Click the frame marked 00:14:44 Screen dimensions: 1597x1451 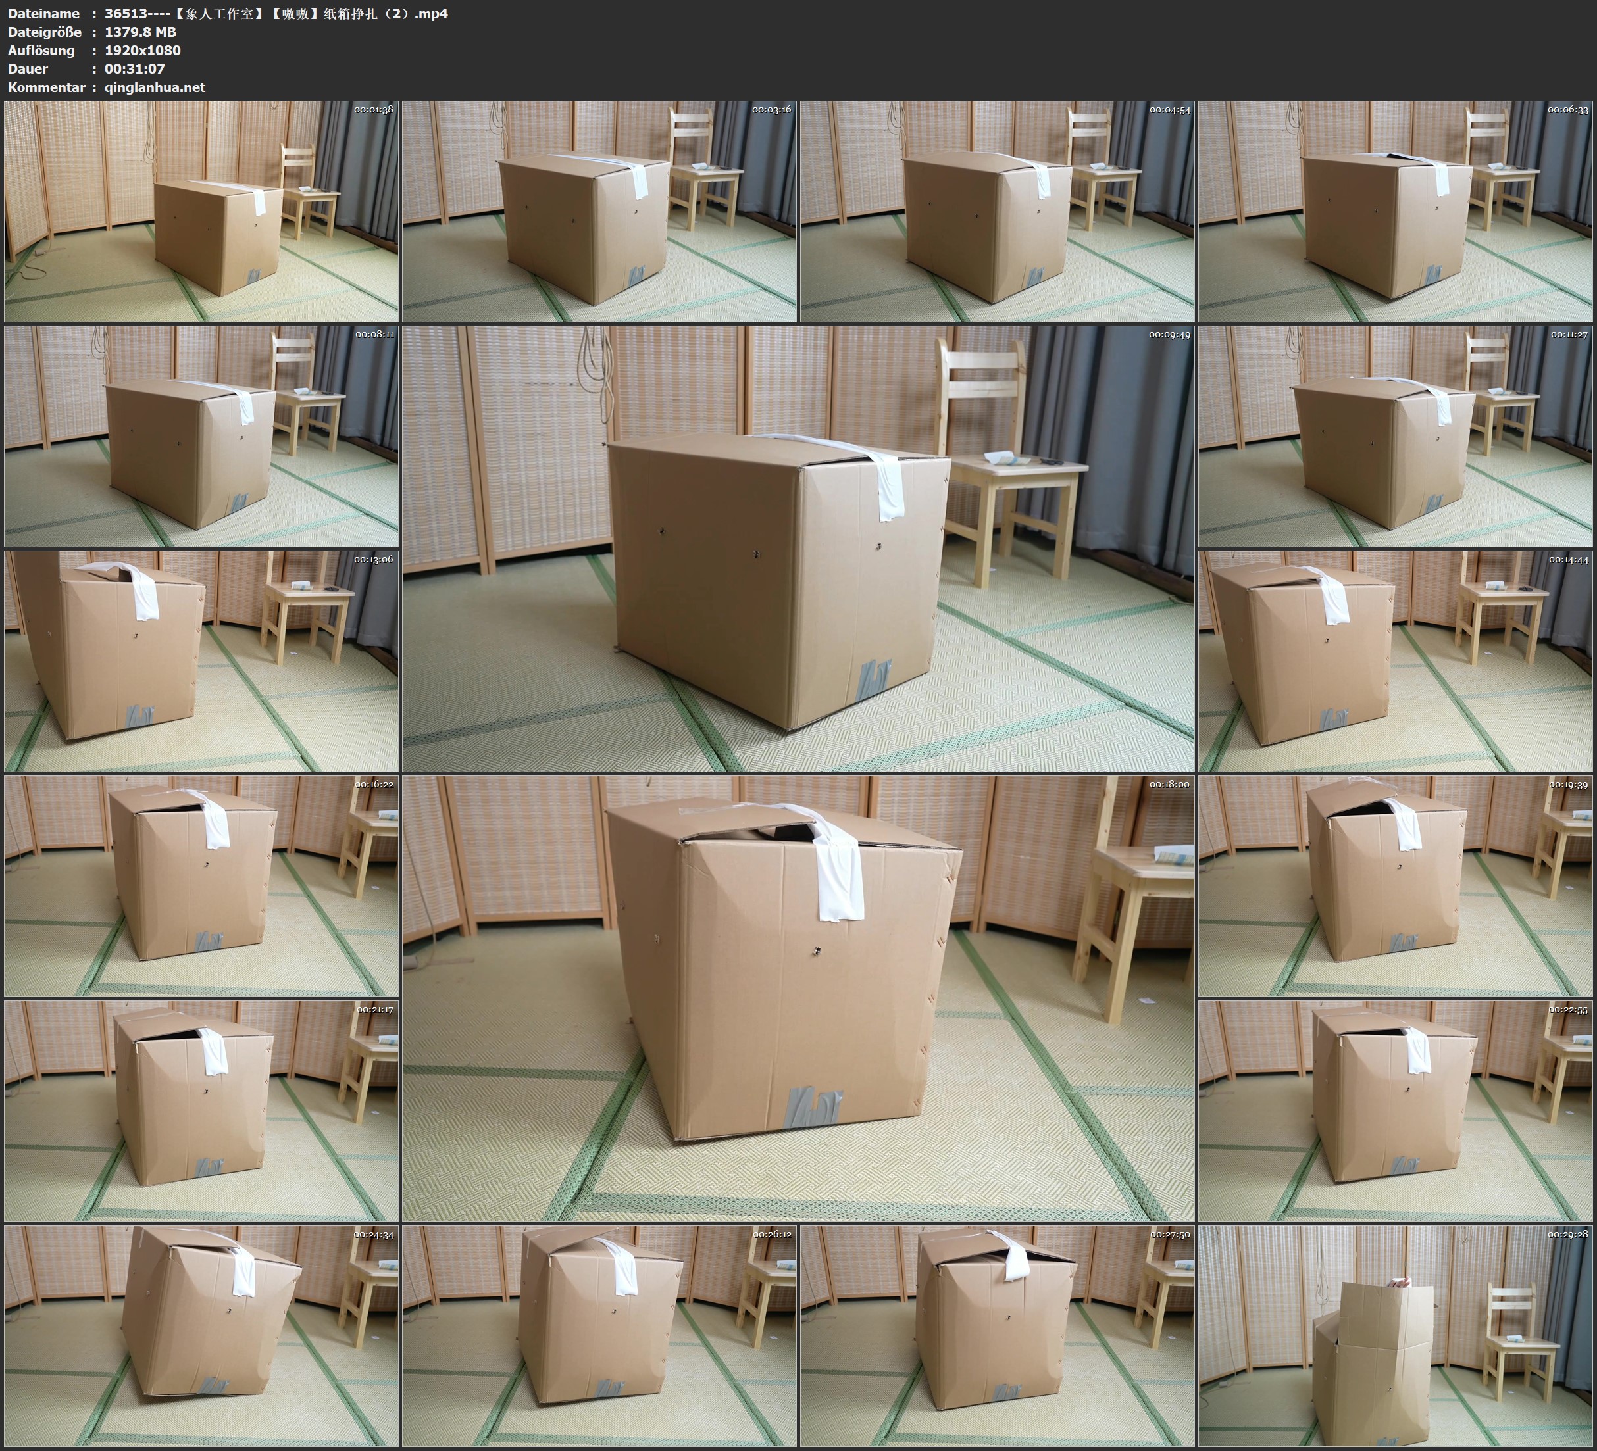pyautogui.click(x=1396, y=660)
